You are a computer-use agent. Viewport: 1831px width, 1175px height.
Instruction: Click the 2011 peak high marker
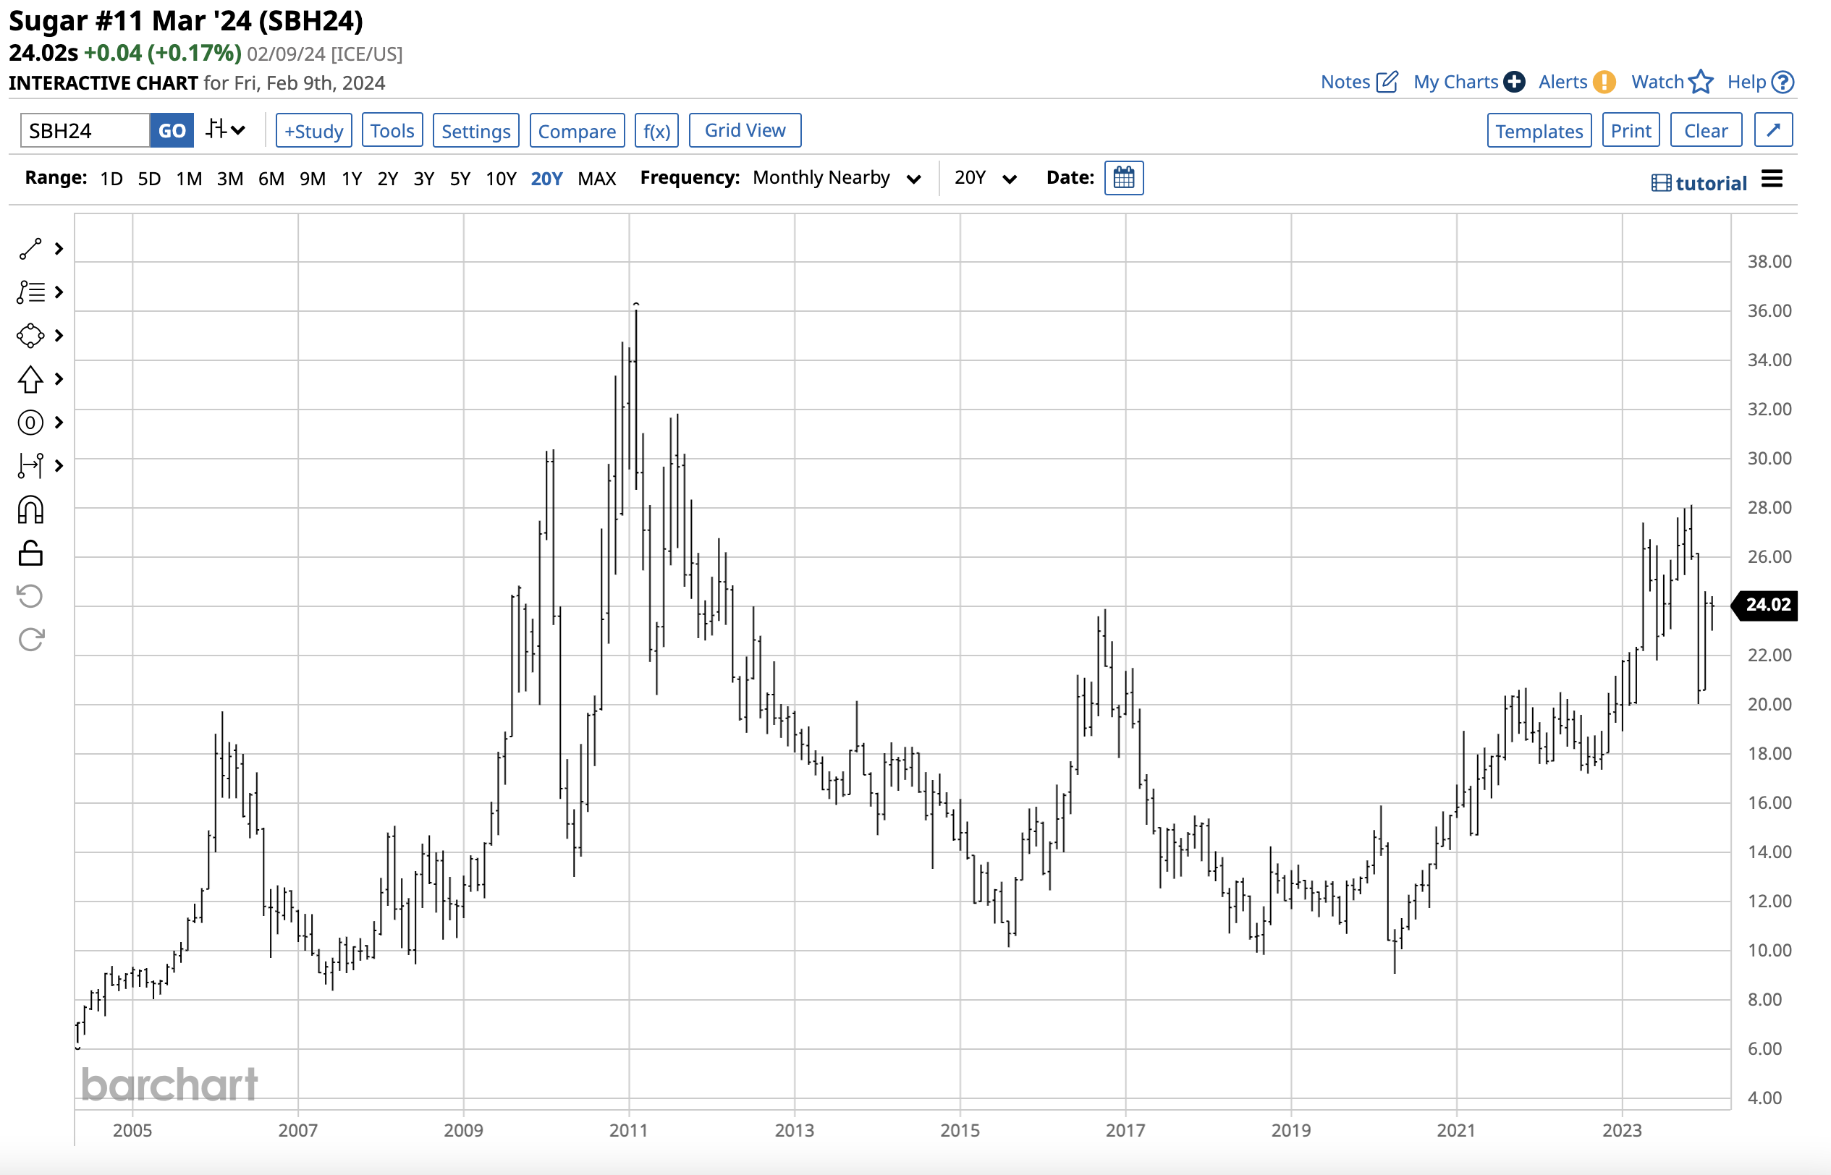pos(635,304)
